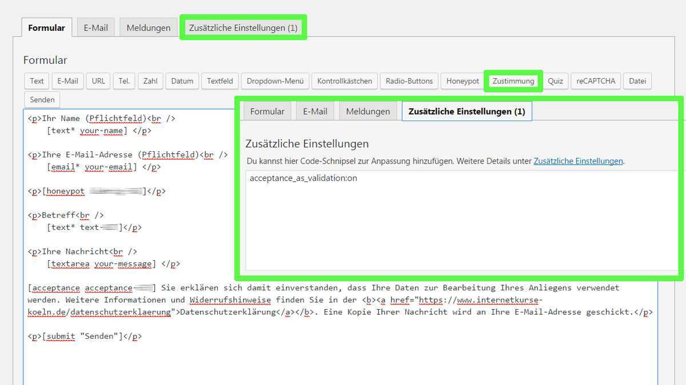
Task: Insert a Kontrollkästchen tag
Action: tap(344, 81)
